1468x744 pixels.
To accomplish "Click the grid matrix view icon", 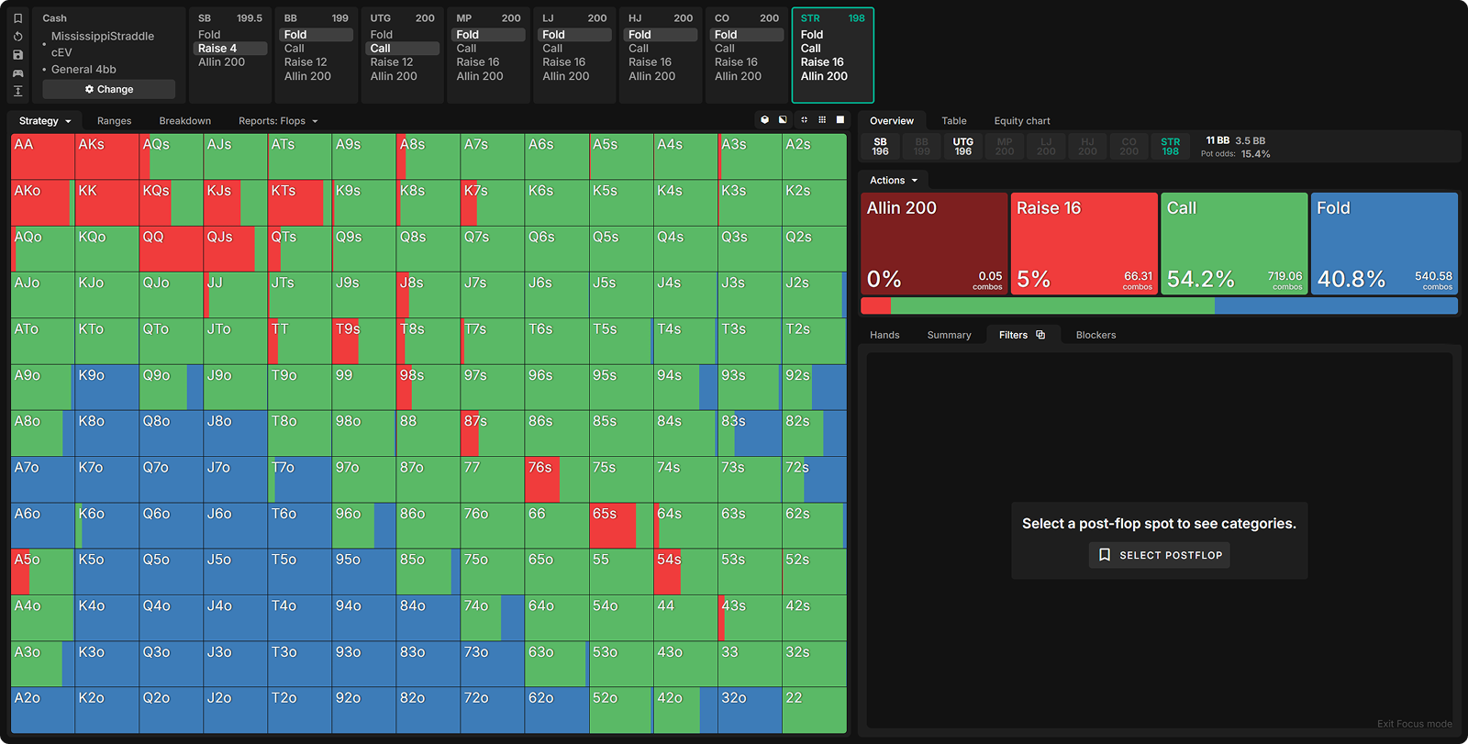I will [x=822, y=120].
